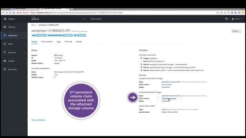The image size is (246, 138).
Task: Switch to the Details tab
Action: coord(34,42)
